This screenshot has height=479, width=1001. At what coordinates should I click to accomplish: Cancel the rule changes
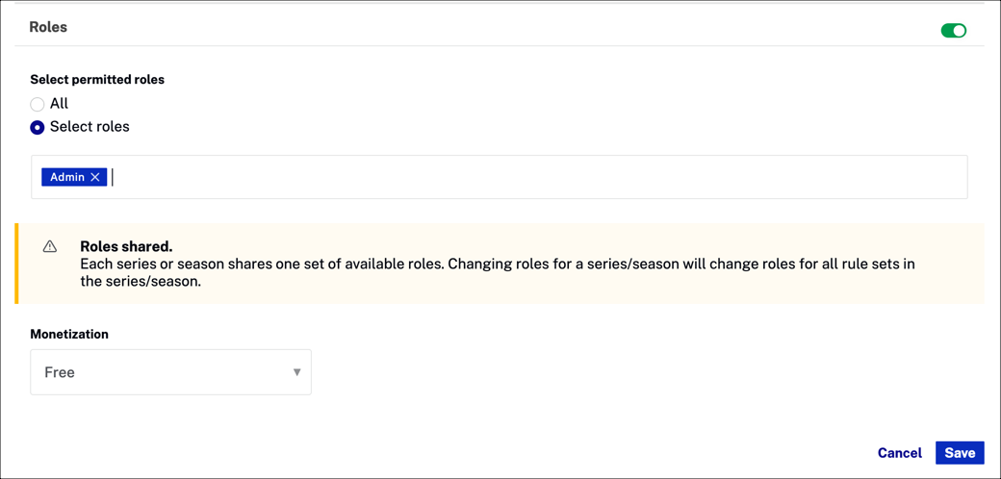pos(900,453)
